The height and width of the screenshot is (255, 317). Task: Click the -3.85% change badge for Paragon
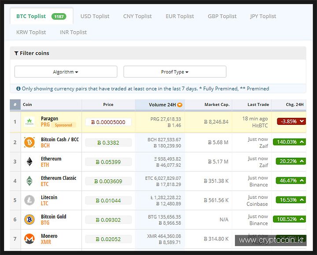tap(291, 121)
